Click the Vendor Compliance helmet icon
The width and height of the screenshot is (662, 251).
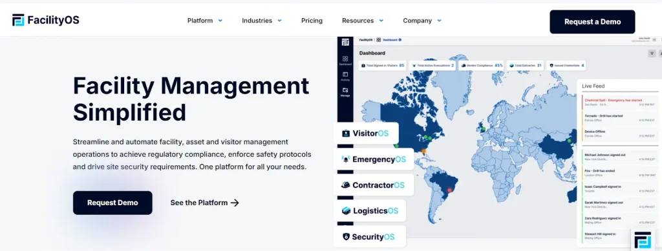point(463,66)
